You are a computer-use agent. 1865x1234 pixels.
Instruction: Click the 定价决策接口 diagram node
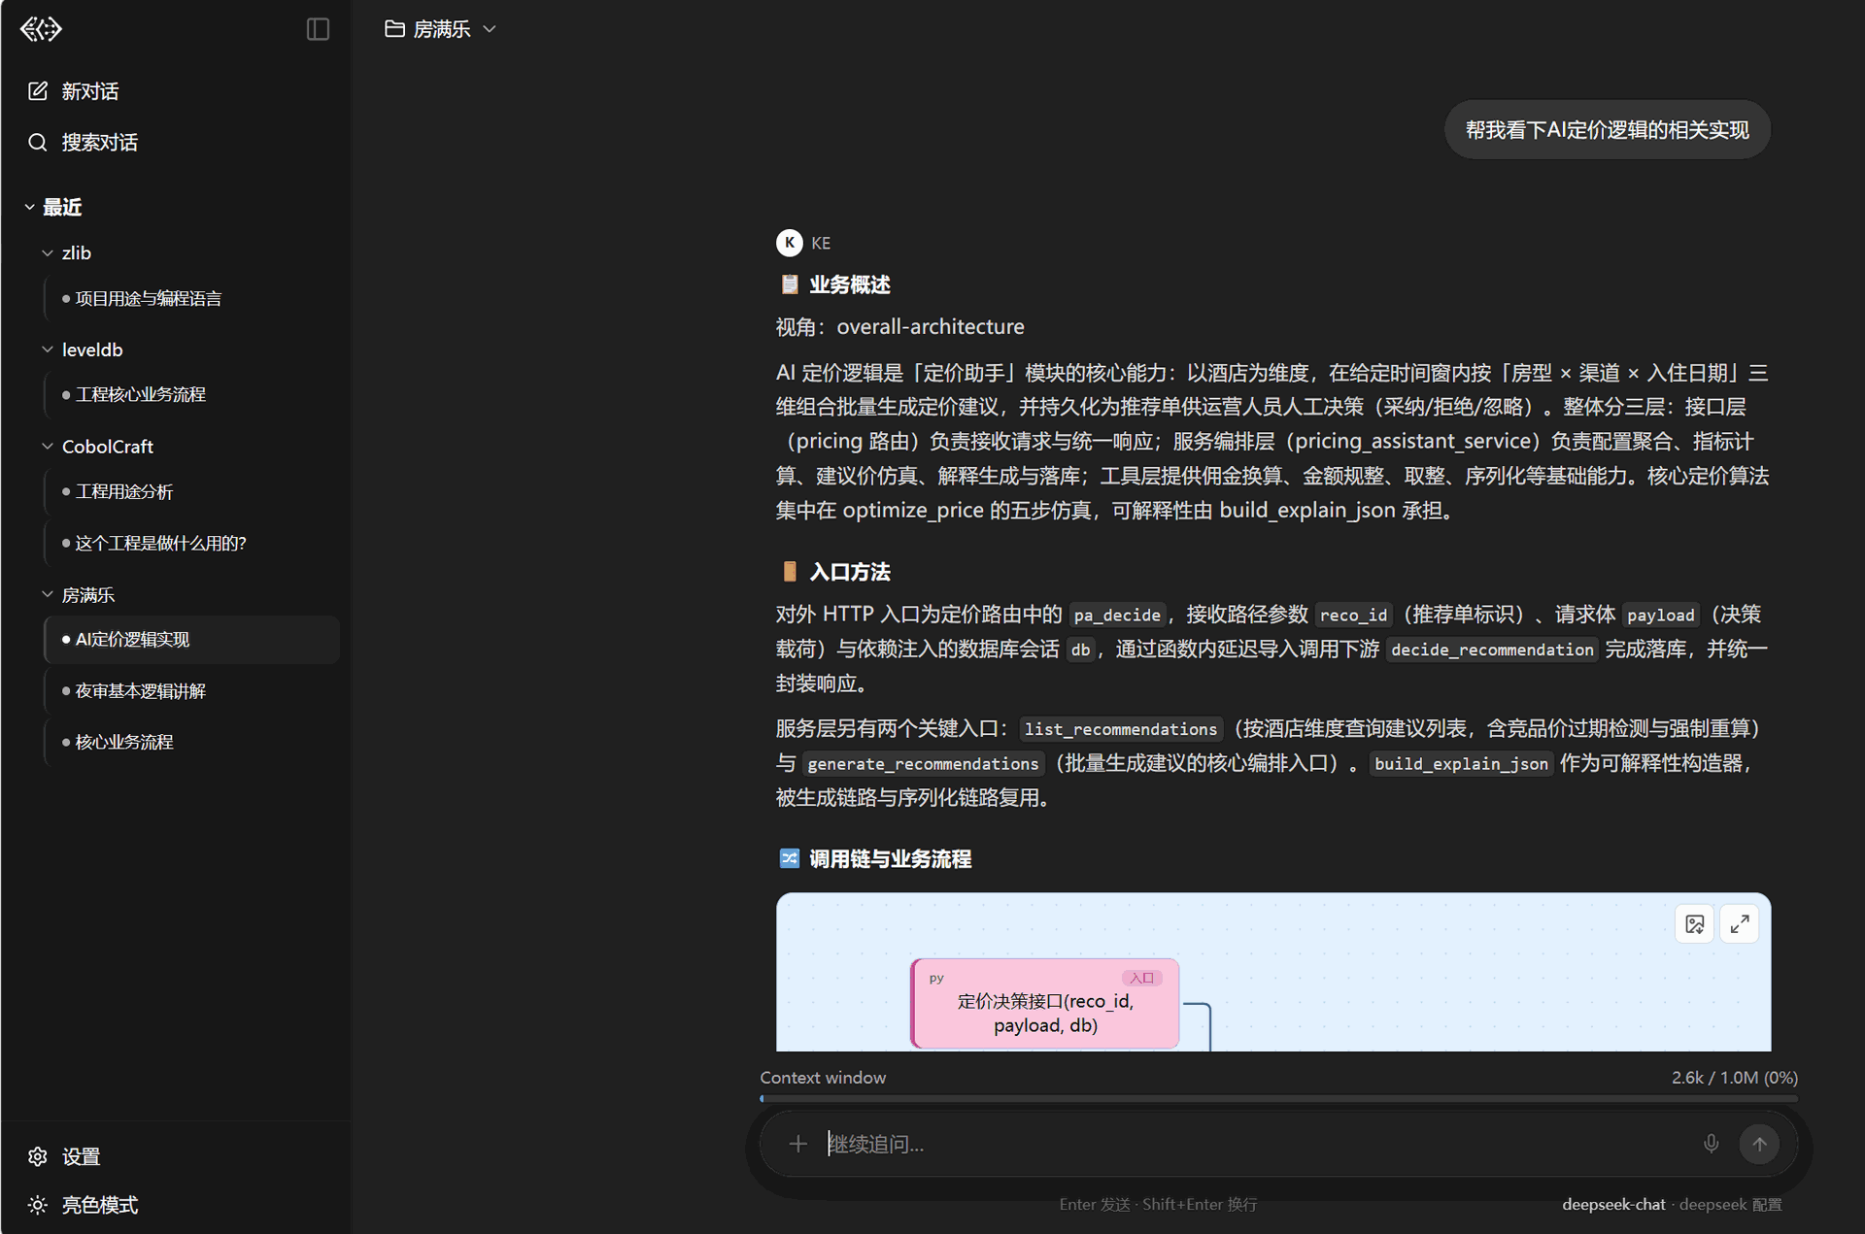[1045, 1004]
